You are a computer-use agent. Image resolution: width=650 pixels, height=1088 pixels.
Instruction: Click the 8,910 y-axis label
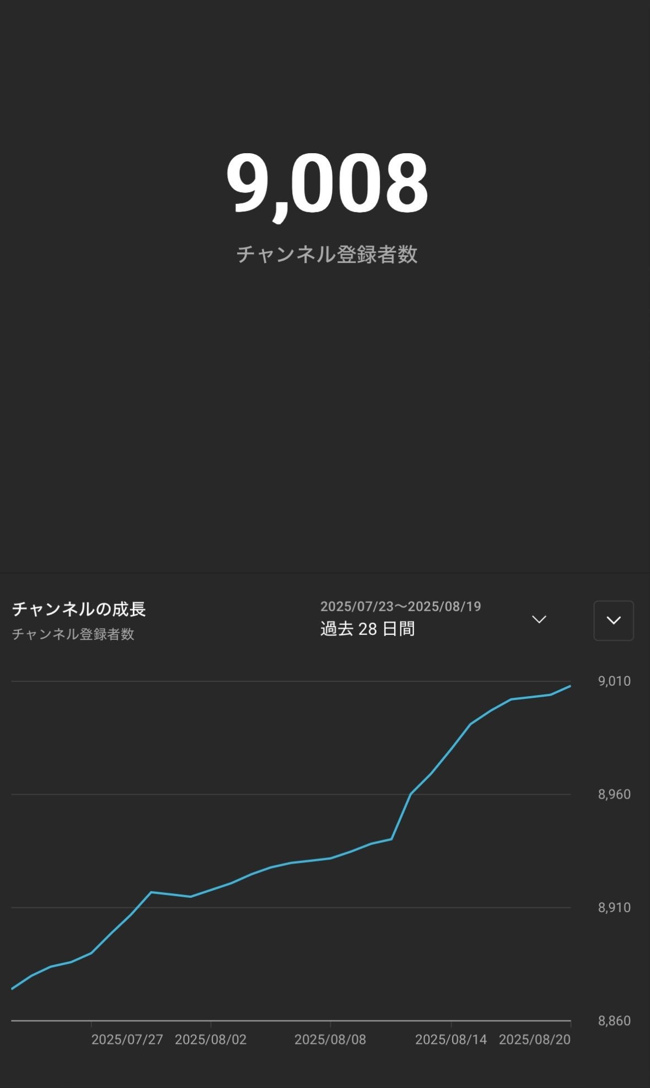pos(614,907)
